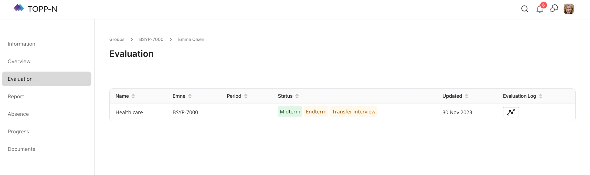This screenshot has width=590, height=175.
Task: Sort table by Emne column
Action: (190, 96)
